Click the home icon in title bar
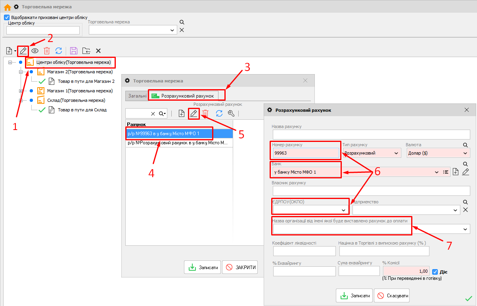Screen dimensions: 477x306 (7, 7)
